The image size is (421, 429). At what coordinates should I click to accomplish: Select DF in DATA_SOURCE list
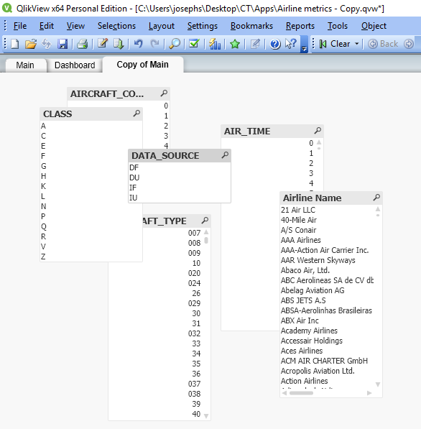180,167
